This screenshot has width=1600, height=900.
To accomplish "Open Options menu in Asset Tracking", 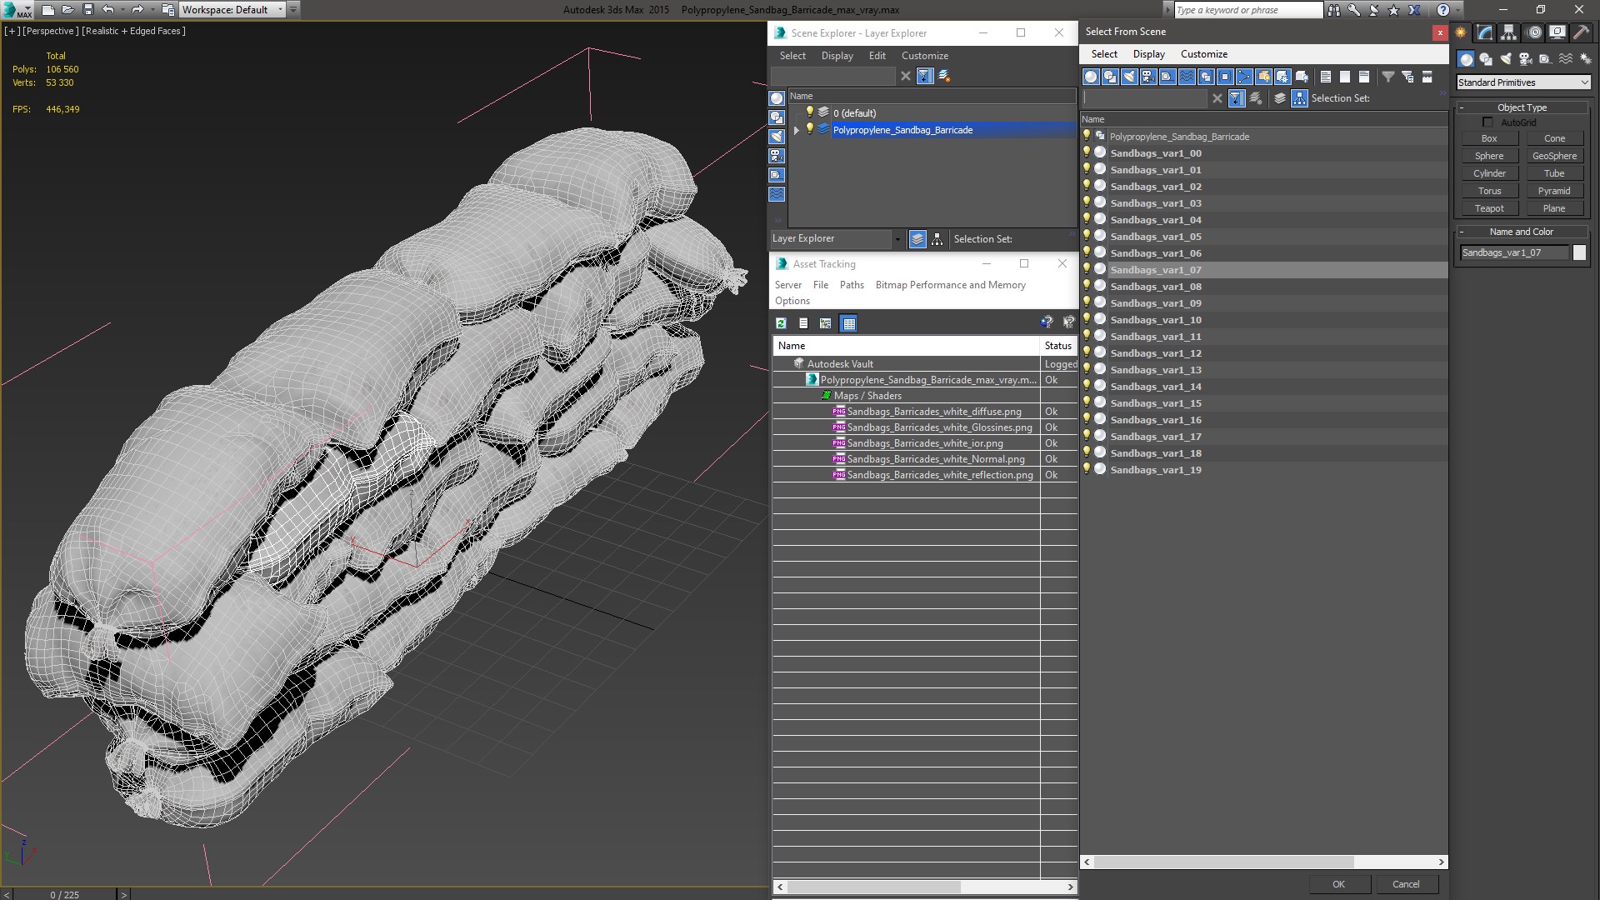I will pos(792,301).
